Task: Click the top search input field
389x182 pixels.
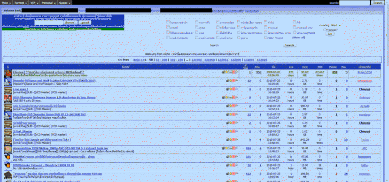Action: coord(354,3)
